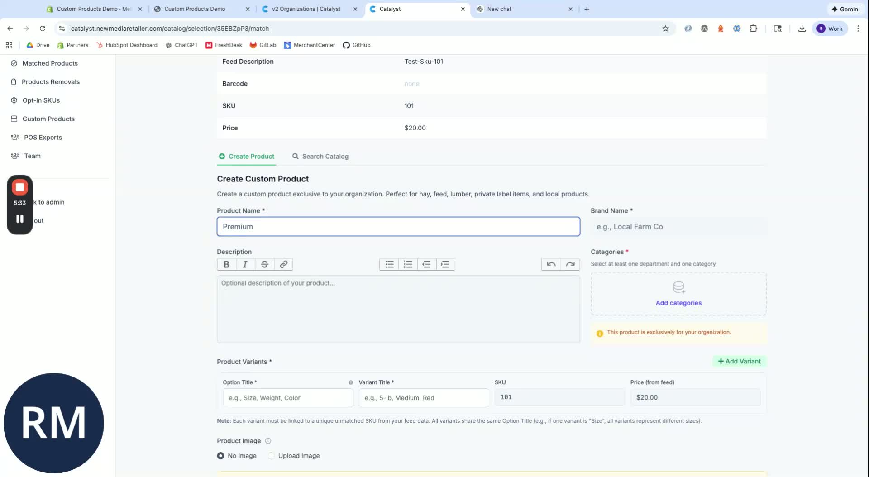Screen dimensions: 869x477
Task: Click Add categories link
Action: point(678,303)
